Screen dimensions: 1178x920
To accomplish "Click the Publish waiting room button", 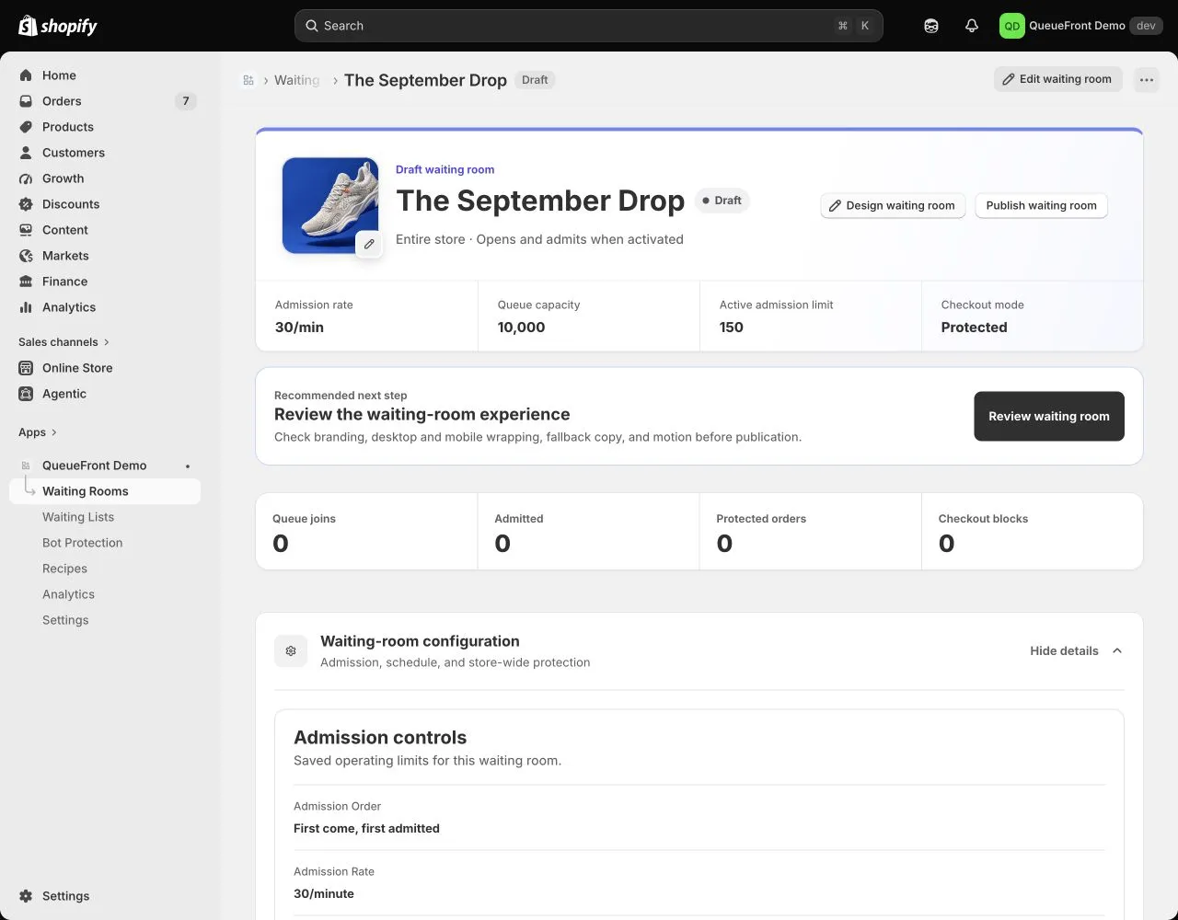I will coord(1041,206).
